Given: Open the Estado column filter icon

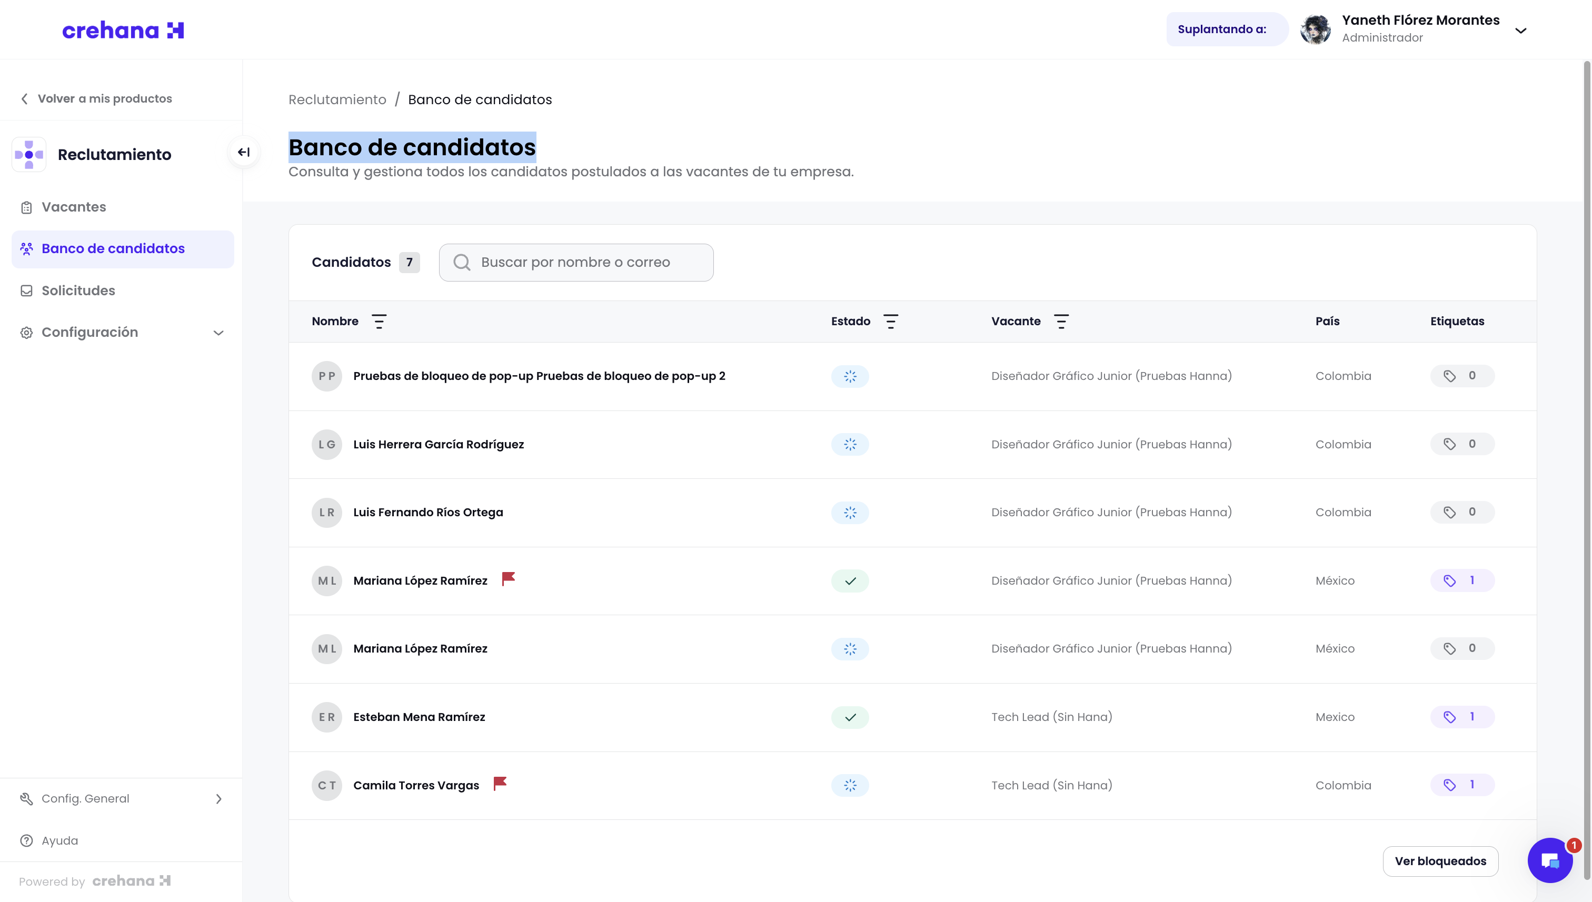Looking at the screenshot, I should pyautogui.click(x=891, y=322).
